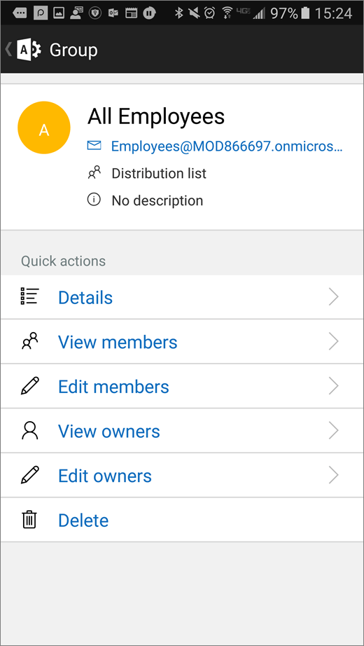Open the Details quick action

click(x=182, y=297)
